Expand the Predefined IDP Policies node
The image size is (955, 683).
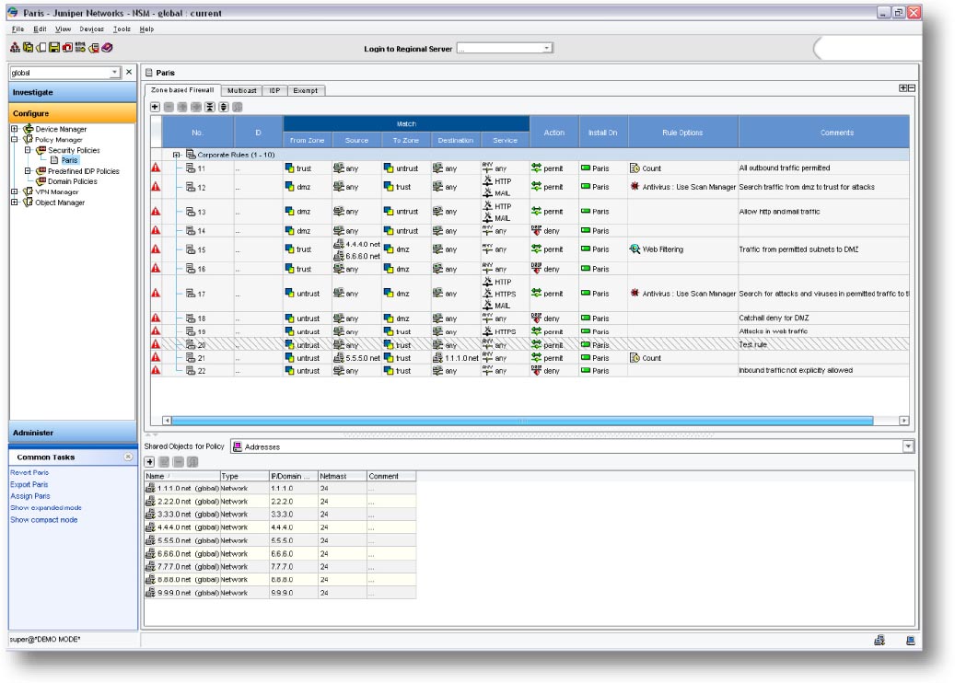point(28,170)
